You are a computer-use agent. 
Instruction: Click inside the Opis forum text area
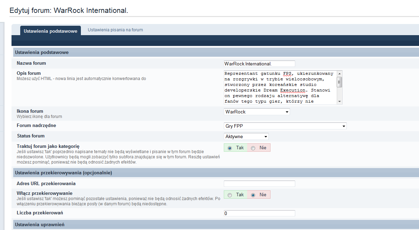[x=280, y=87]
